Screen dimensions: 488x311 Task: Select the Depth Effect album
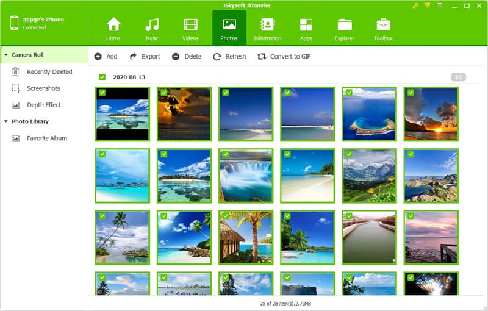[x=45, y=105]
